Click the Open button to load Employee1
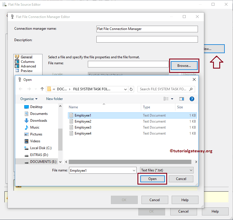233x220 pixels. (152, 179)
